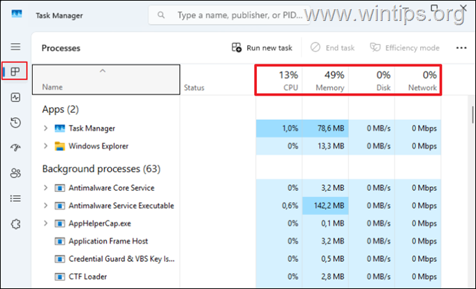The image size is (476, 289).
Task: Select the Background processes (63) heading
Action: tap(101, 169)
